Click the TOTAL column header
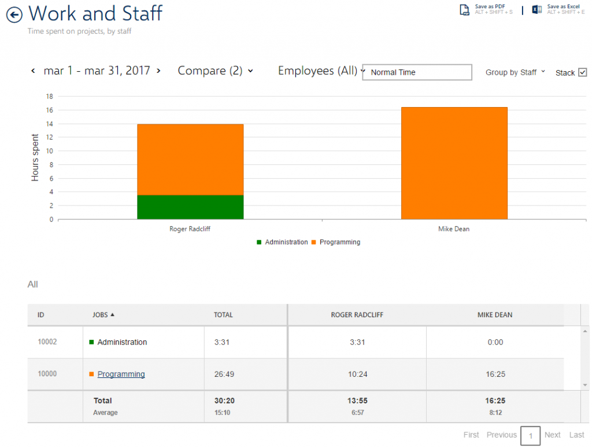This screenshot has height=448, width=592. pyautogui.click(x=223, y=315)
